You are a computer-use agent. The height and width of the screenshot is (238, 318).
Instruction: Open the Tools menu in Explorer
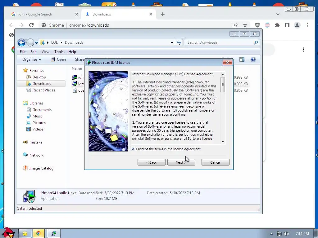(59, 52)
